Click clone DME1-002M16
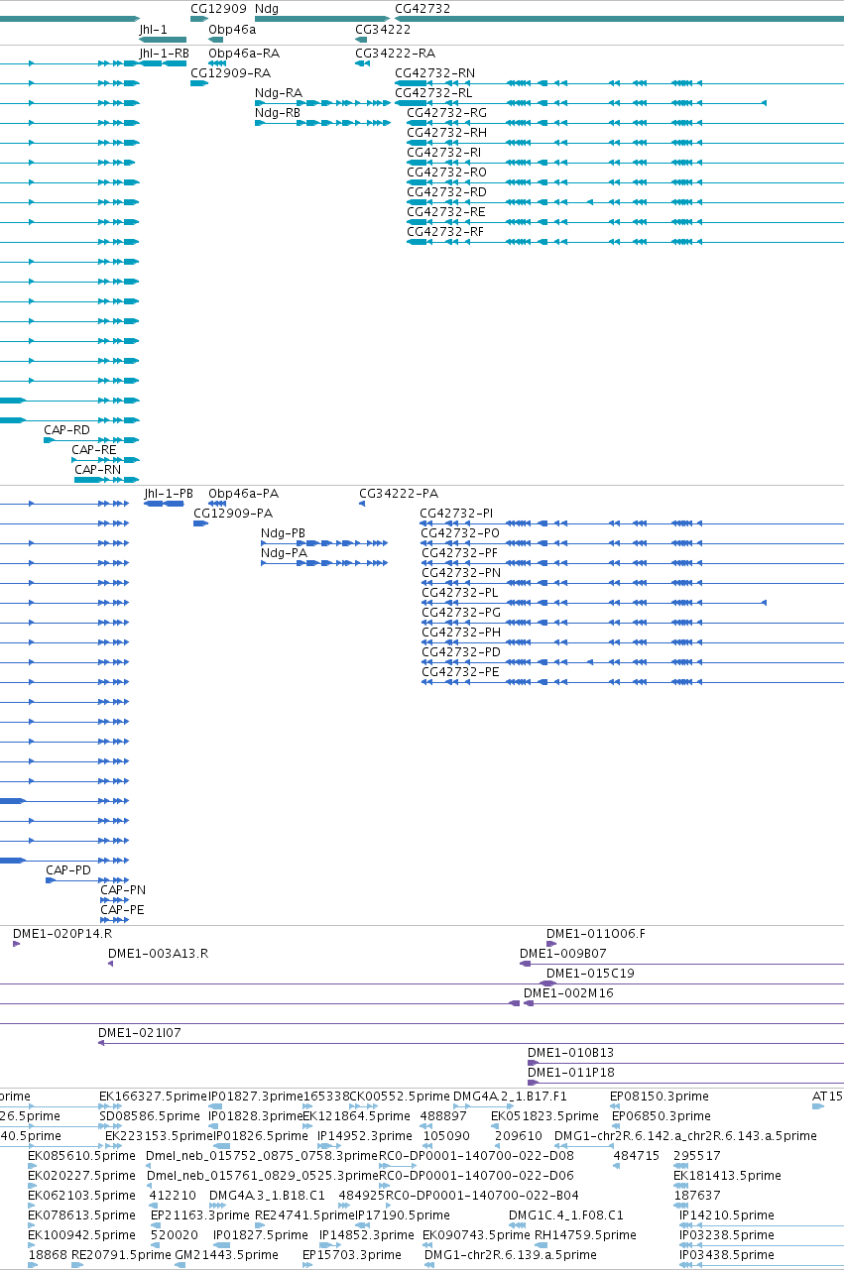The width and height of the screenshot is (844, 1270). coord(568,993)
